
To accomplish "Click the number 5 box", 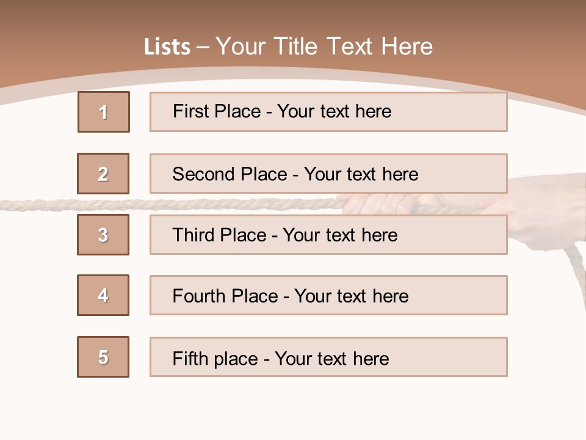I will [x=103, y=357].
